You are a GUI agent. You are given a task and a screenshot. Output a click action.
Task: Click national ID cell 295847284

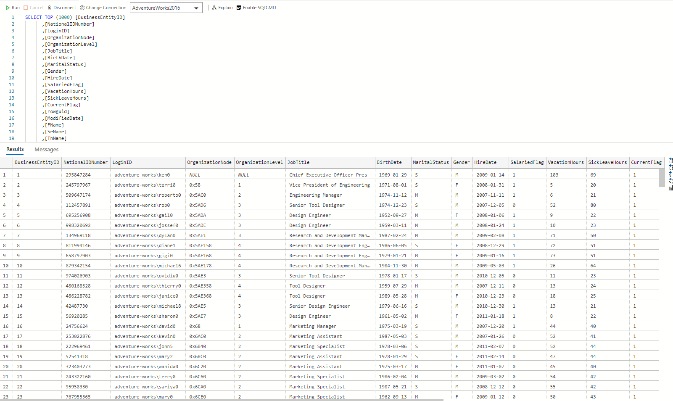click(x=86, y=175)
